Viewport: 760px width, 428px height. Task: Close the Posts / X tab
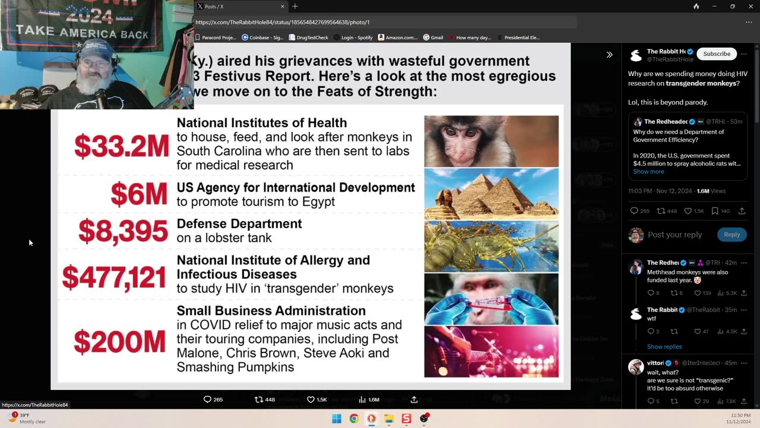[x=283, y=7]
